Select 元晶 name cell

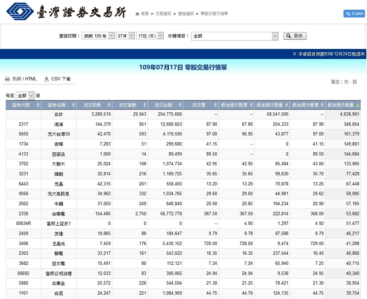pos(59,184)
